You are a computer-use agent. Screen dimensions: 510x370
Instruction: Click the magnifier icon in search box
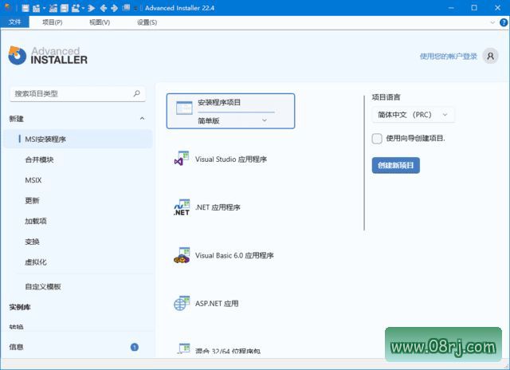pos(136,94)
